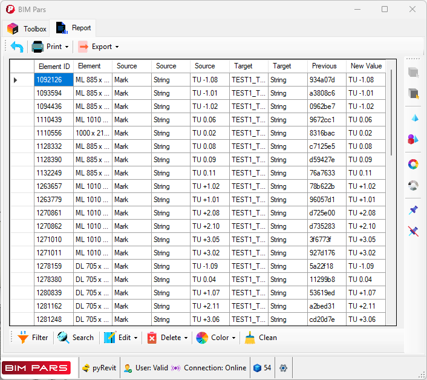Click the Color wheel icon

(x=202, y=338)
